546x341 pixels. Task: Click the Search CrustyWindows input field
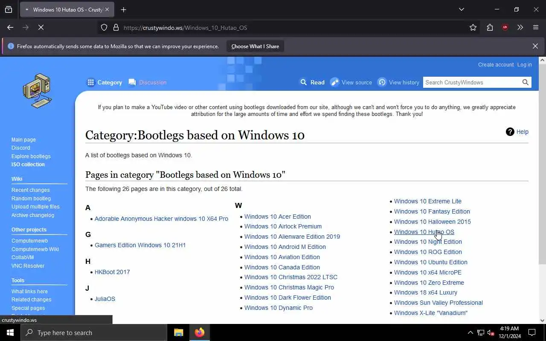(x=472, y=82)
